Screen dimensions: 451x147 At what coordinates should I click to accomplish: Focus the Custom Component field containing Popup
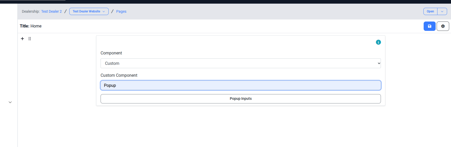click(x=240, y=85)
